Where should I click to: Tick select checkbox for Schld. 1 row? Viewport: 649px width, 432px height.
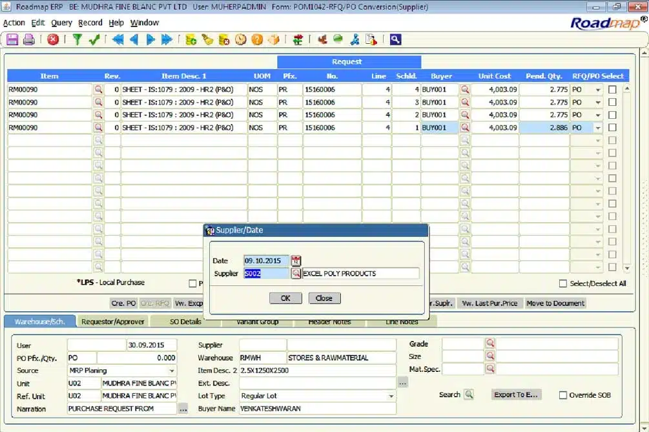click(x=613, y=127)
